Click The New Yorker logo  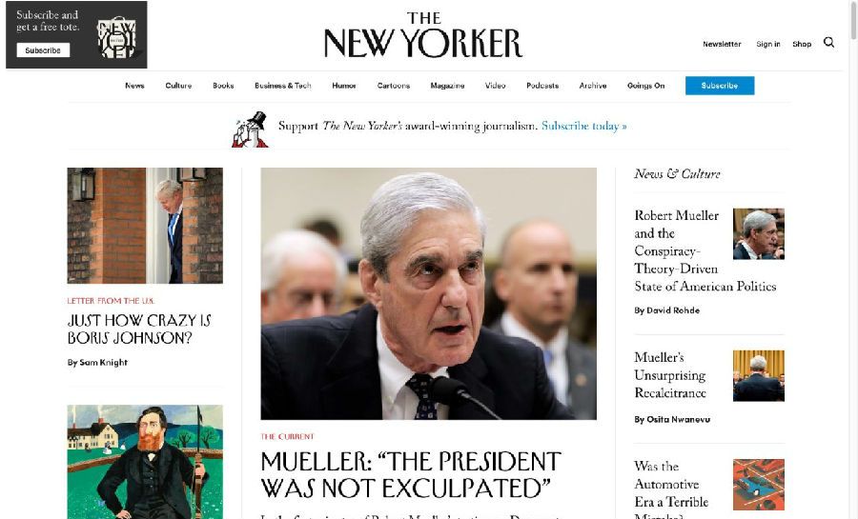click(423, 35)
